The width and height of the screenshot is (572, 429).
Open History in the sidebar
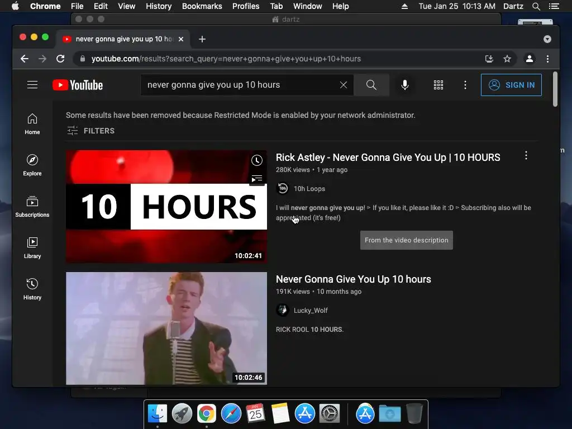pyautogui.click(x=32, y=289)
